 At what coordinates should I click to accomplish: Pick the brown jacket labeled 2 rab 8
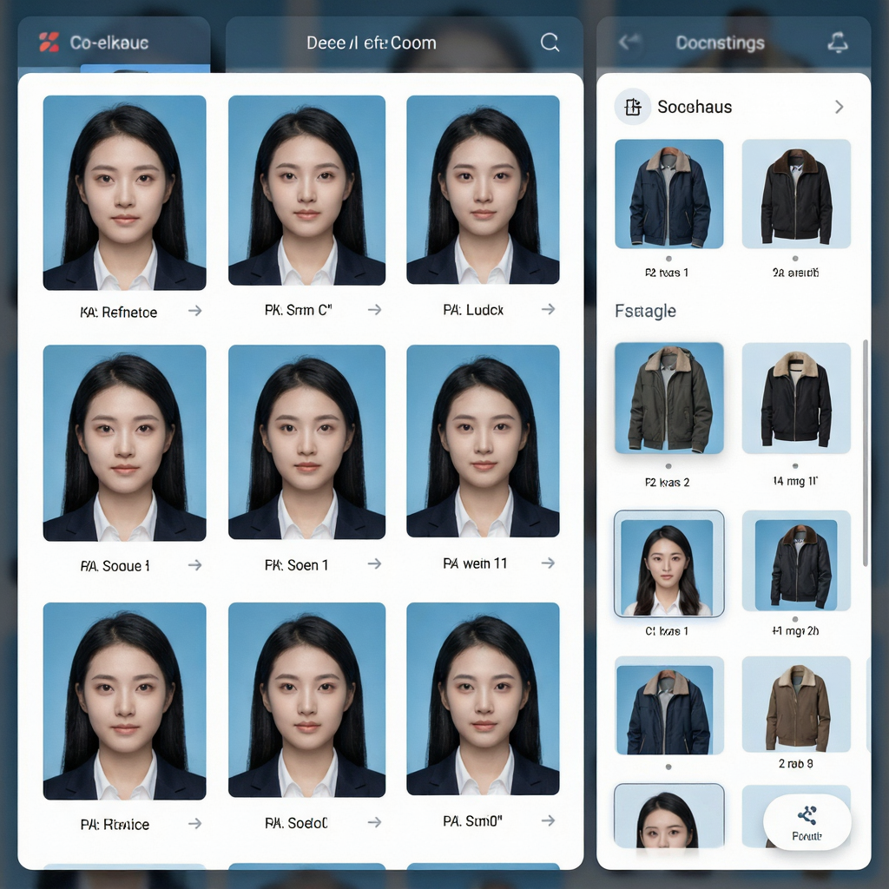796,704
